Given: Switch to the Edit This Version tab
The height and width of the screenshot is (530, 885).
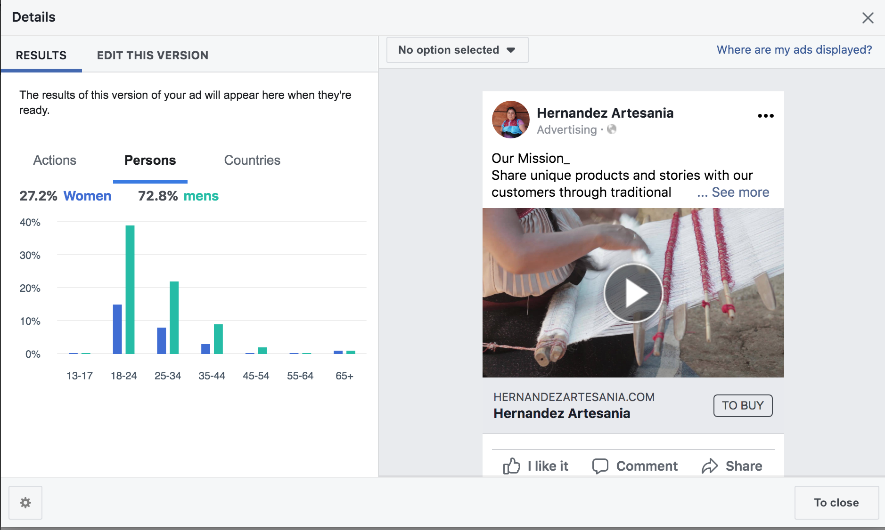Looking at the screenshot, I should click(152, 56).
